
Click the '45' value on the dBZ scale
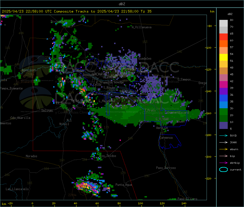tap(232, 74)
